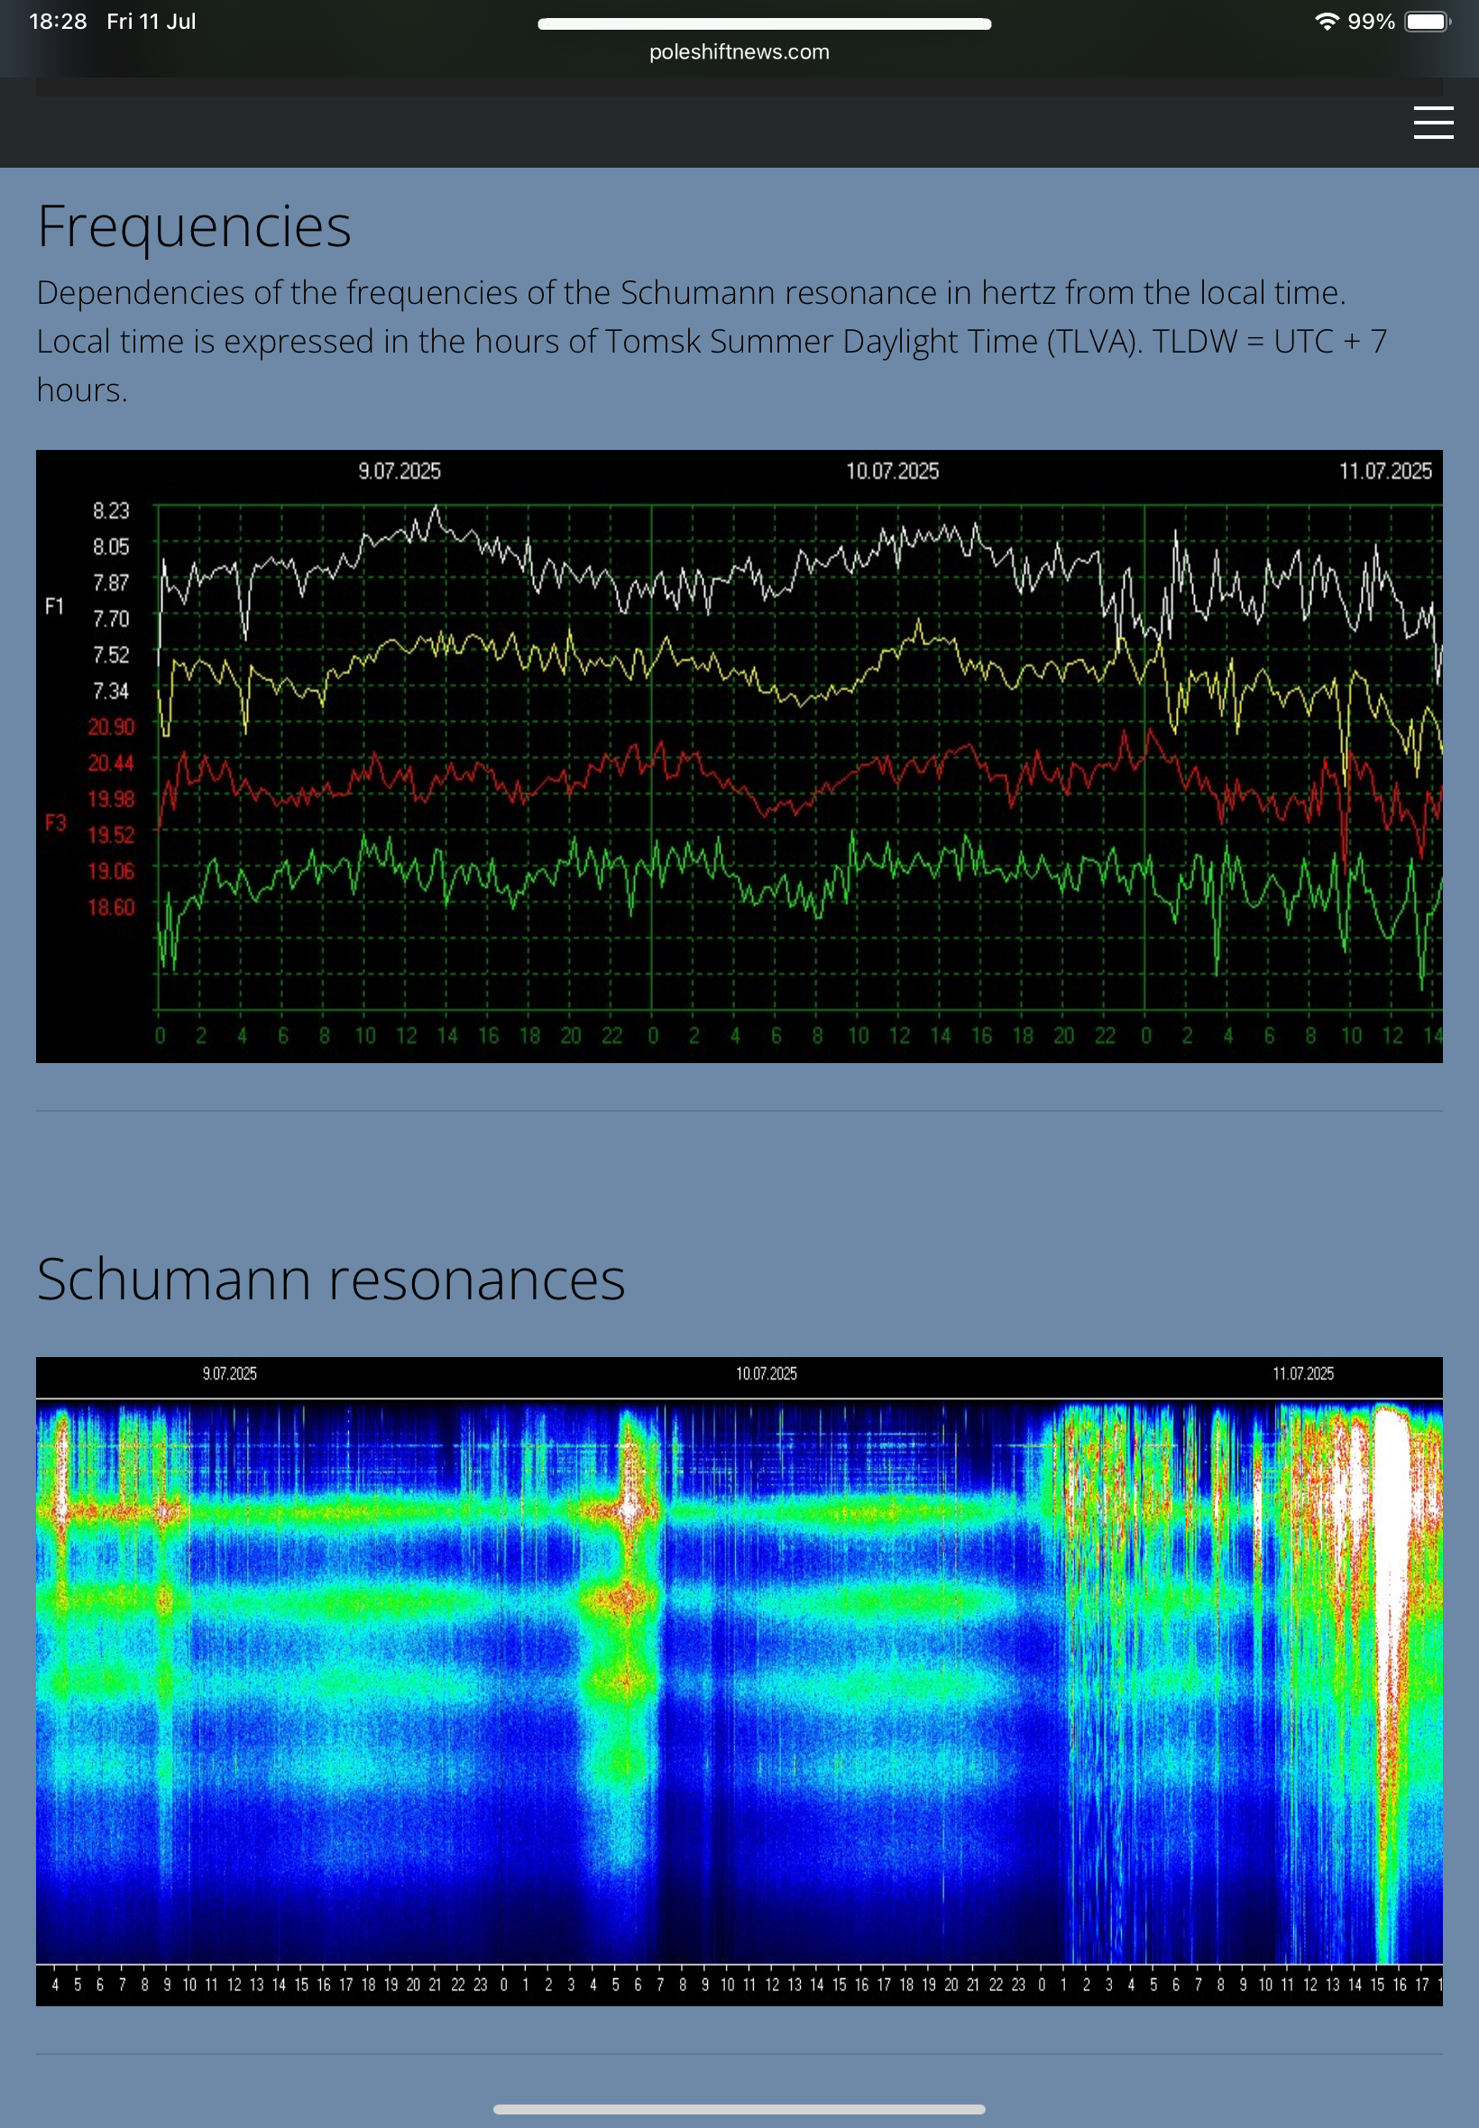Click the Schumann resonances heading
This screenshot has width=1479, height=2128.
pos(331,1280)
